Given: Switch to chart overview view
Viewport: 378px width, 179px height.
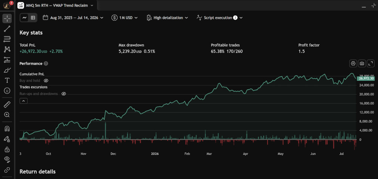Looking at the screenshot, I should tap(25, 18).
